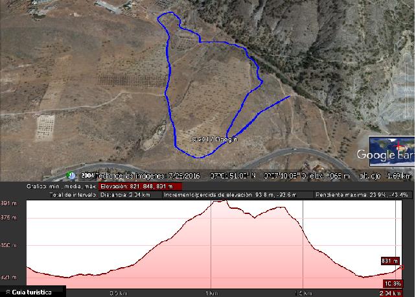Click the © 2017 Google copyright text

coord(214,139)
